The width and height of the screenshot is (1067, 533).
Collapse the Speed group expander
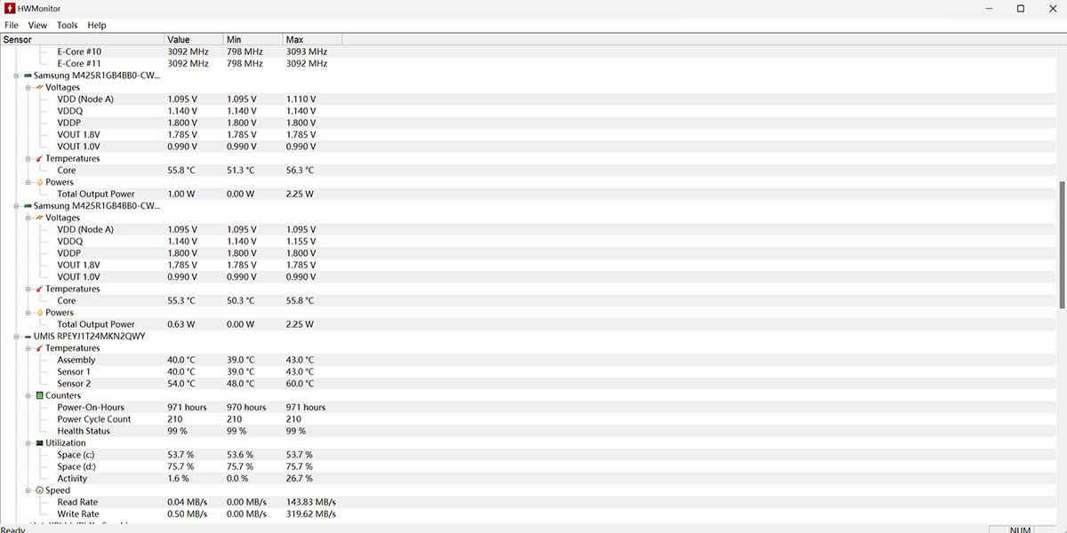[x=28, y=490]
